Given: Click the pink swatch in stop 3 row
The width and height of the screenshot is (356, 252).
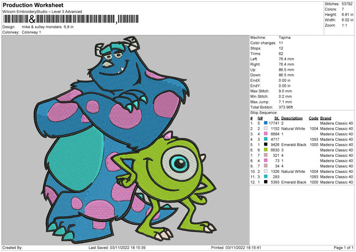Looking at the screenshot, I should (266, 134).
